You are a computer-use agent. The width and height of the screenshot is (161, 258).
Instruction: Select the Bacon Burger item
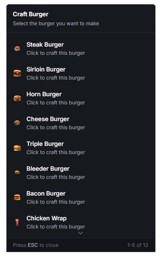pos(80,198)
